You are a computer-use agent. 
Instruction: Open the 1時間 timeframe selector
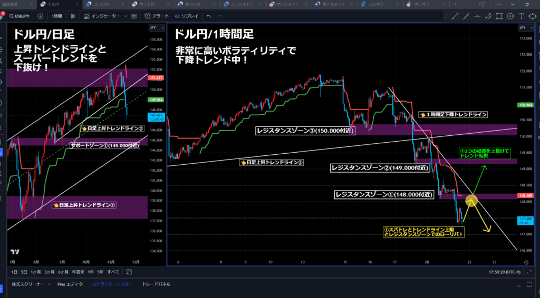(57, 16)
